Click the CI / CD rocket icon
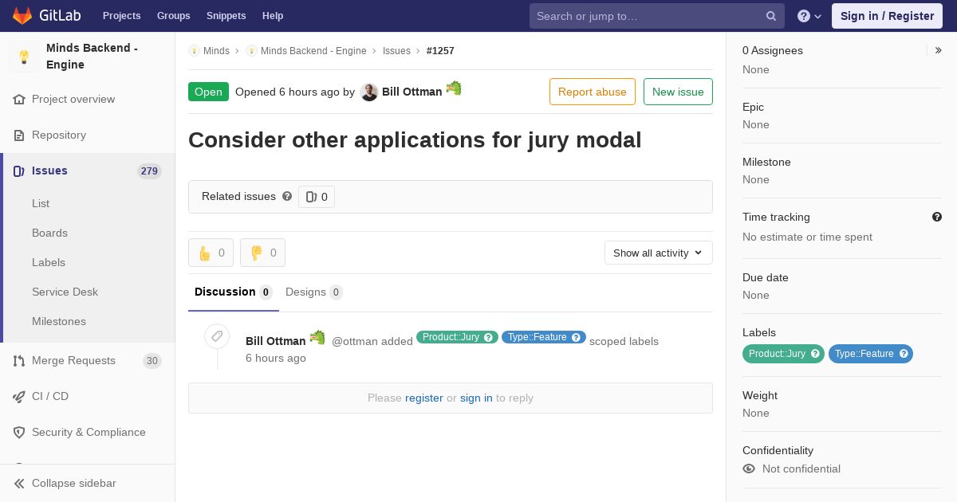Screen dimensions: 957x502 (19, 397)
